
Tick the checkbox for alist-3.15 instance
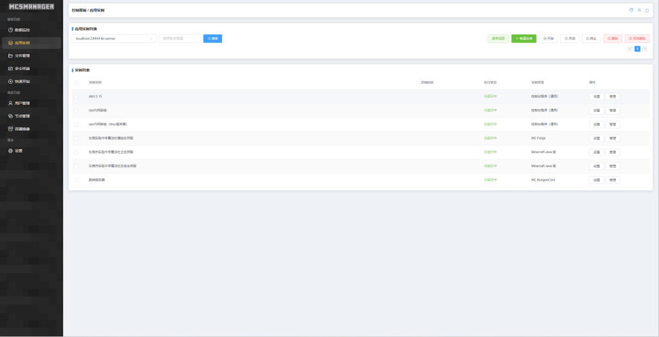click(x=76, y=96)
